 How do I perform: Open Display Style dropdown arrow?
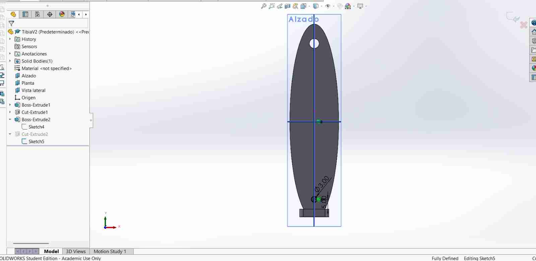[x=321, y=6]
